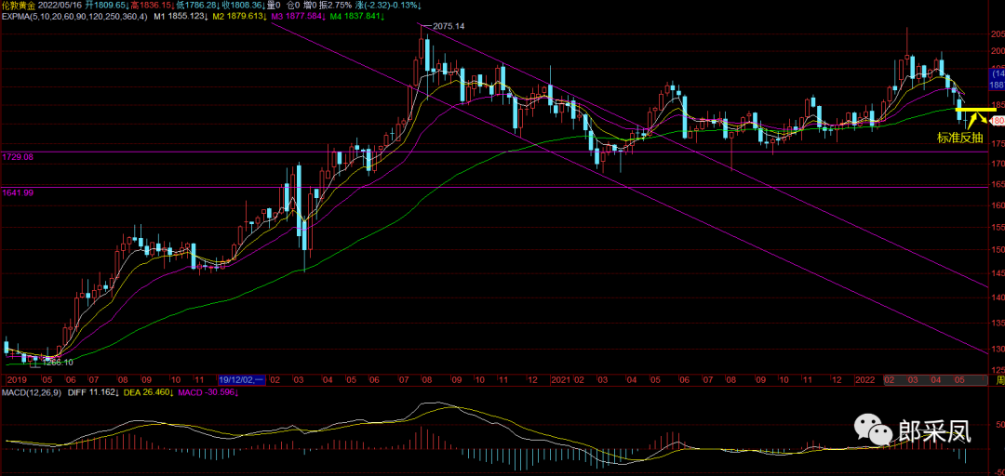1005x476 pixels.
Task: Open the MACD(12,26,9) indicator parameters
Action: coord(33,394)
